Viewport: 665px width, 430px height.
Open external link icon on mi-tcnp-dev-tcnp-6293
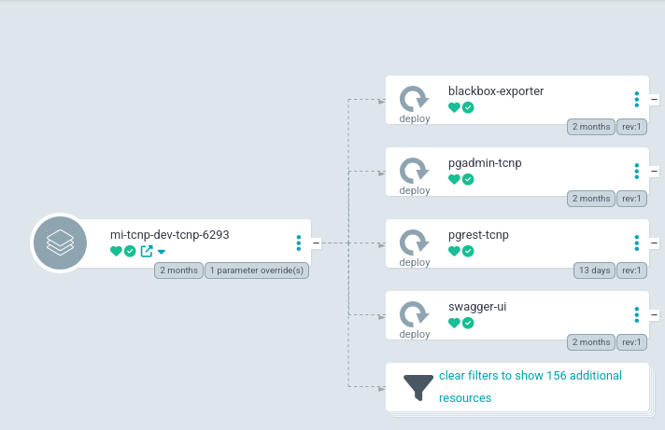point(146,251)
